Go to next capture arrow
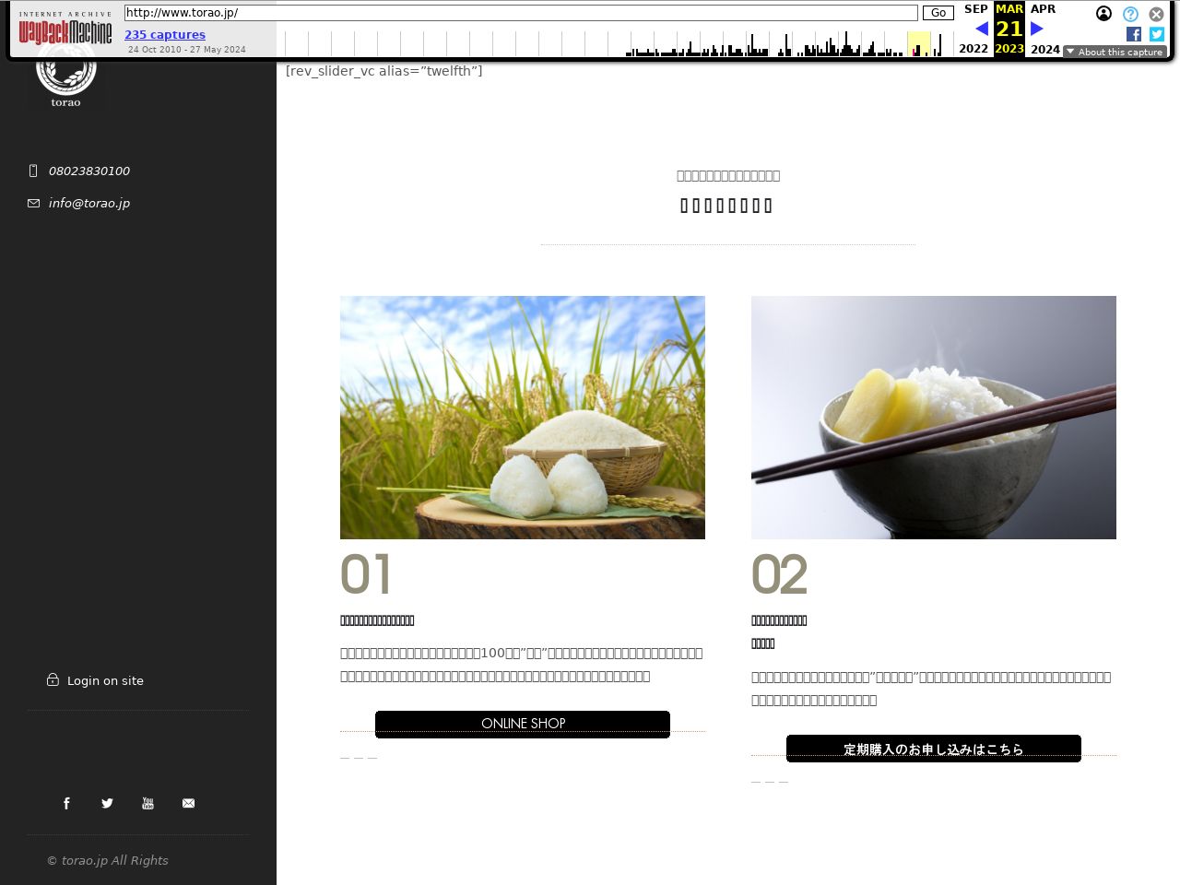Viewport: 1180px width, 885px height. tap(1037, 29)
